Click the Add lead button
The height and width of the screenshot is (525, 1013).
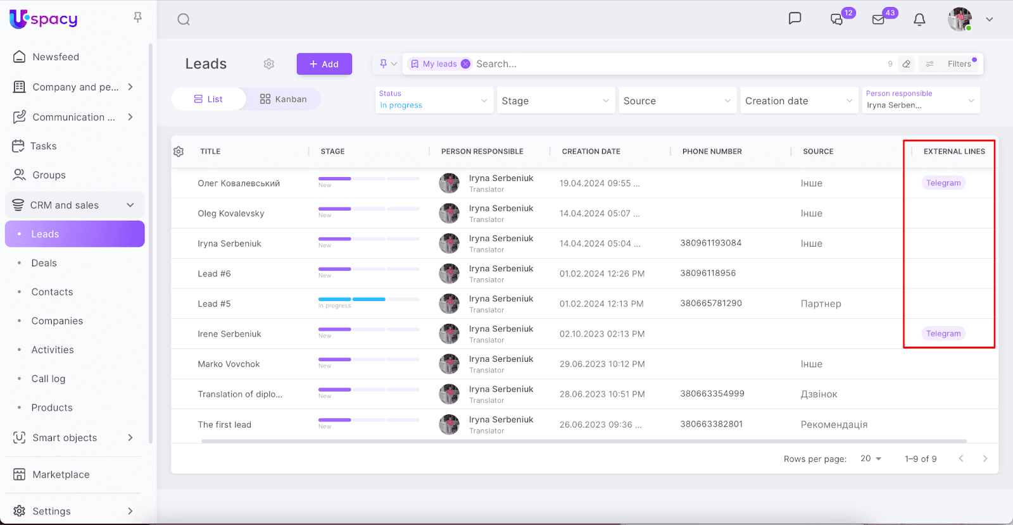click(324, 64)
